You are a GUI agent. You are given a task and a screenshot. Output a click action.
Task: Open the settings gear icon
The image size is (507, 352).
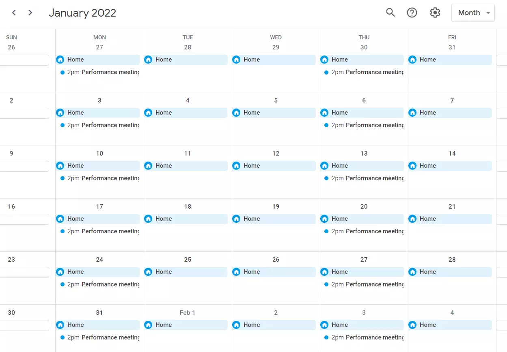435,13
